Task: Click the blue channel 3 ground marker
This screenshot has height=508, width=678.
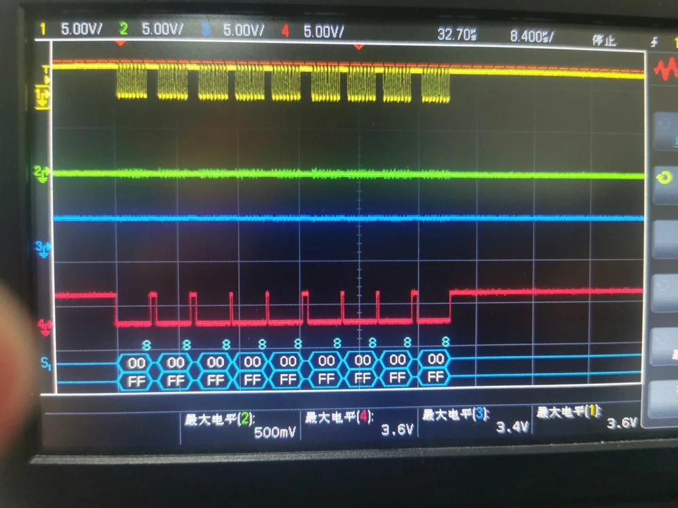Action: pyautogui.click(x=43, y=250)
